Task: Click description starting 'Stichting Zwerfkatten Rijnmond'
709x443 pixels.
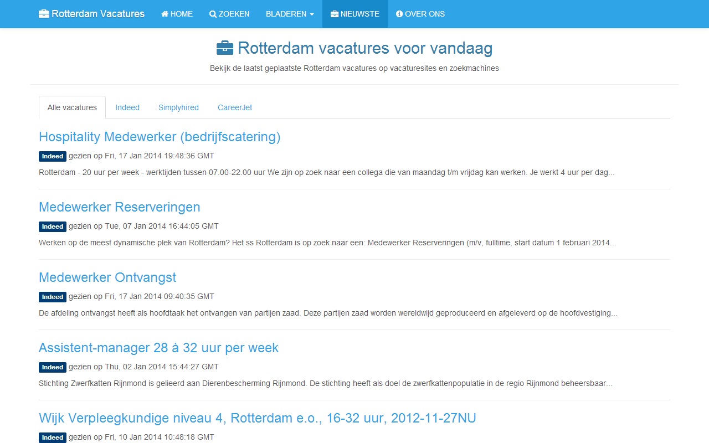Action: [x=326, y=383]
